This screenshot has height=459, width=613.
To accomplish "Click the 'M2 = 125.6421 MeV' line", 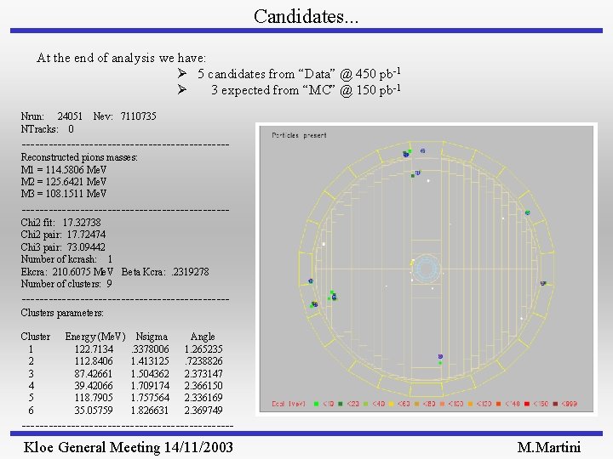I will coord(64,182).
